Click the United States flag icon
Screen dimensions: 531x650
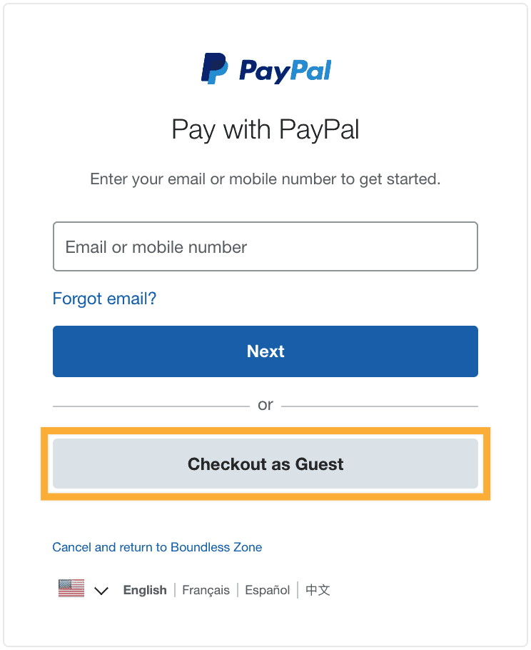coord(71,589)
